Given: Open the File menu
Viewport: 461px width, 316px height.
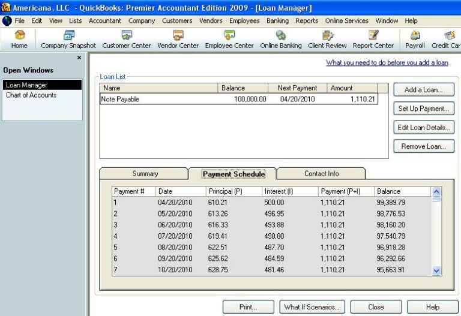Looking at the screenshot, I should [x=19, y=21].
